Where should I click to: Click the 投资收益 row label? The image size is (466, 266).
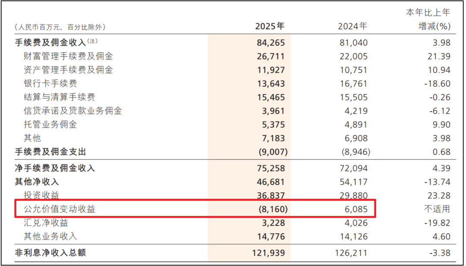(x=41, y=196)
